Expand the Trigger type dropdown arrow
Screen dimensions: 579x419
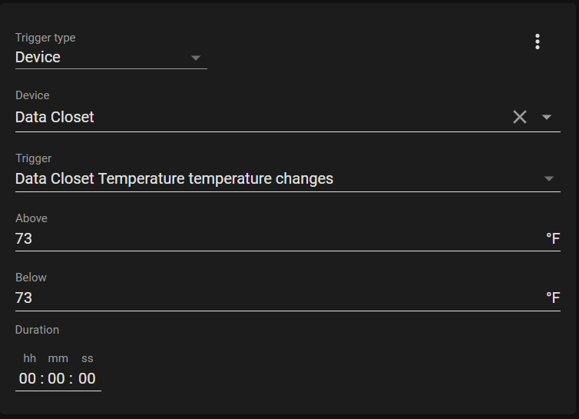(x=195, y=58)
